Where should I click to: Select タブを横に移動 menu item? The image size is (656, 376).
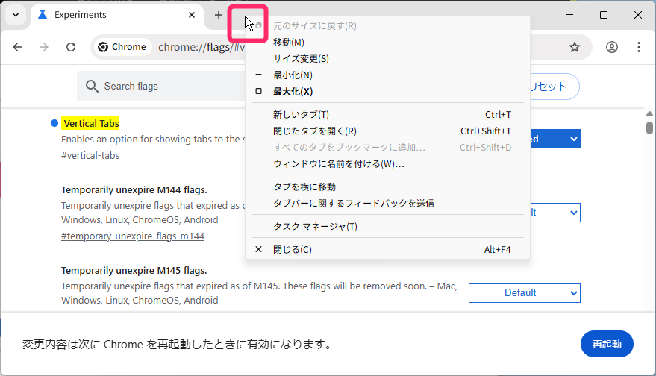coord(387,187)
